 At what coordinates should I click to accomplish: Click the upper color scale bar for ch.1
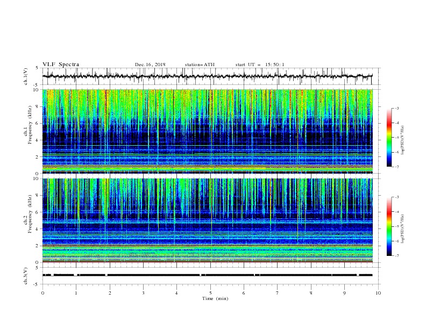point(389,137)
